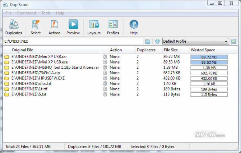
Task: Open the Command menu
Action: point(26,13)
